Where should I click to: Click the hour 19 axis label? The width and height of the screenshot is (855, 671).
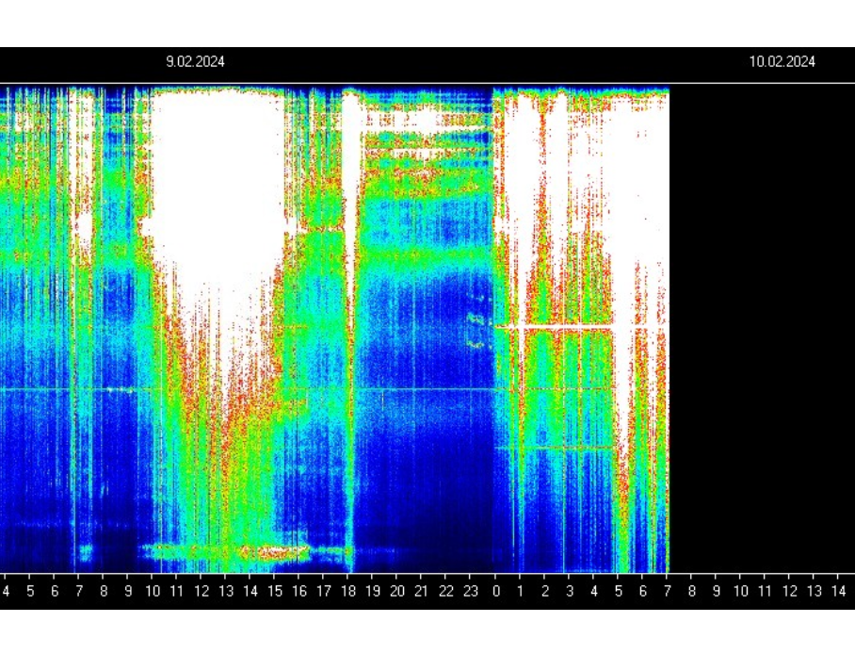pyautogui.click(x=373, y=591)
